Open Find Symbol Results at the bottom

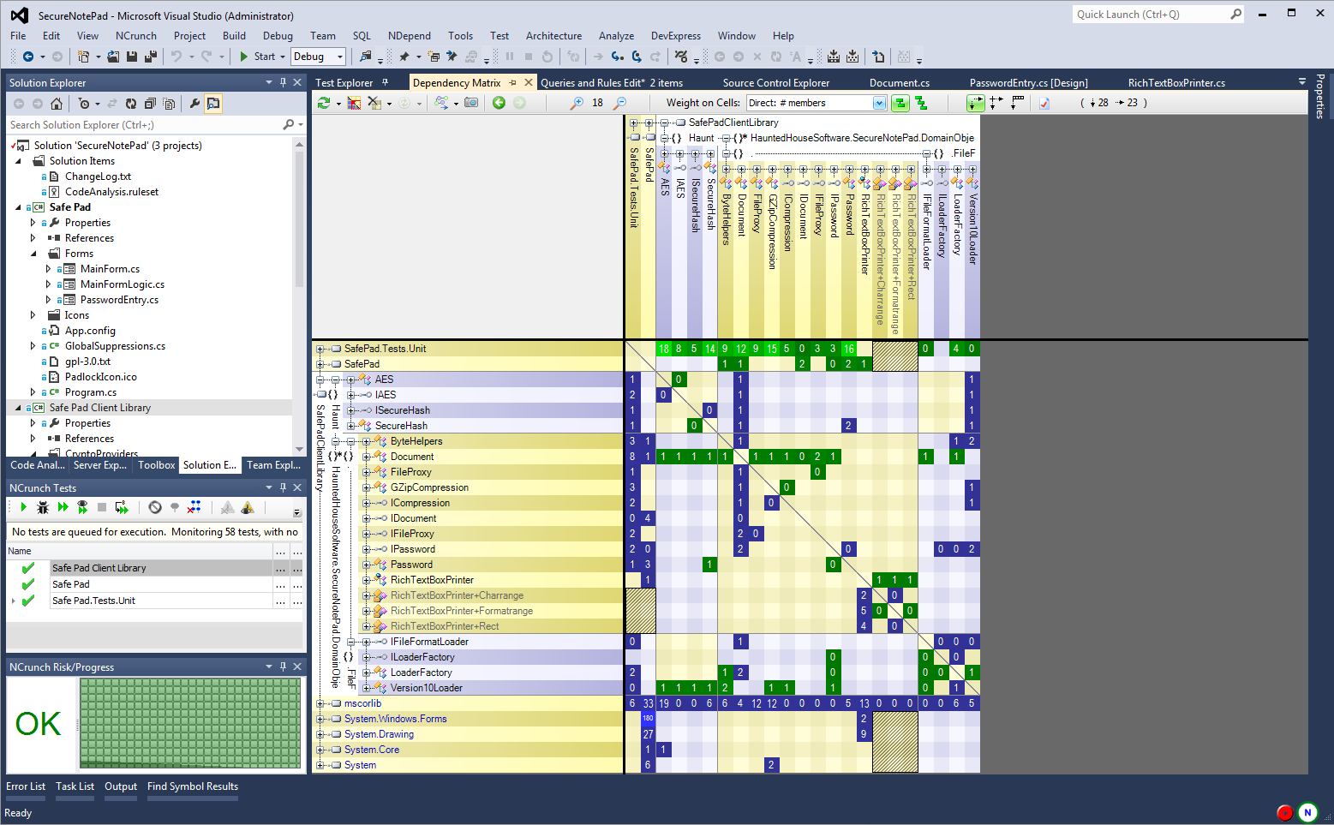(x=192, y=786)
